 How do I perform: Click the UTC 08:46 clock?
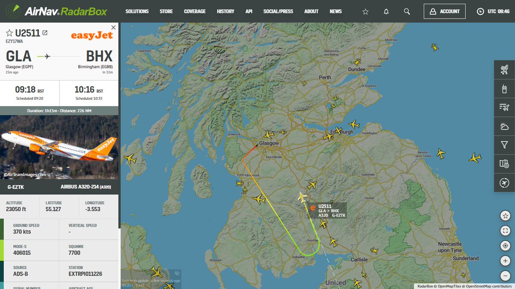(494, 12)
